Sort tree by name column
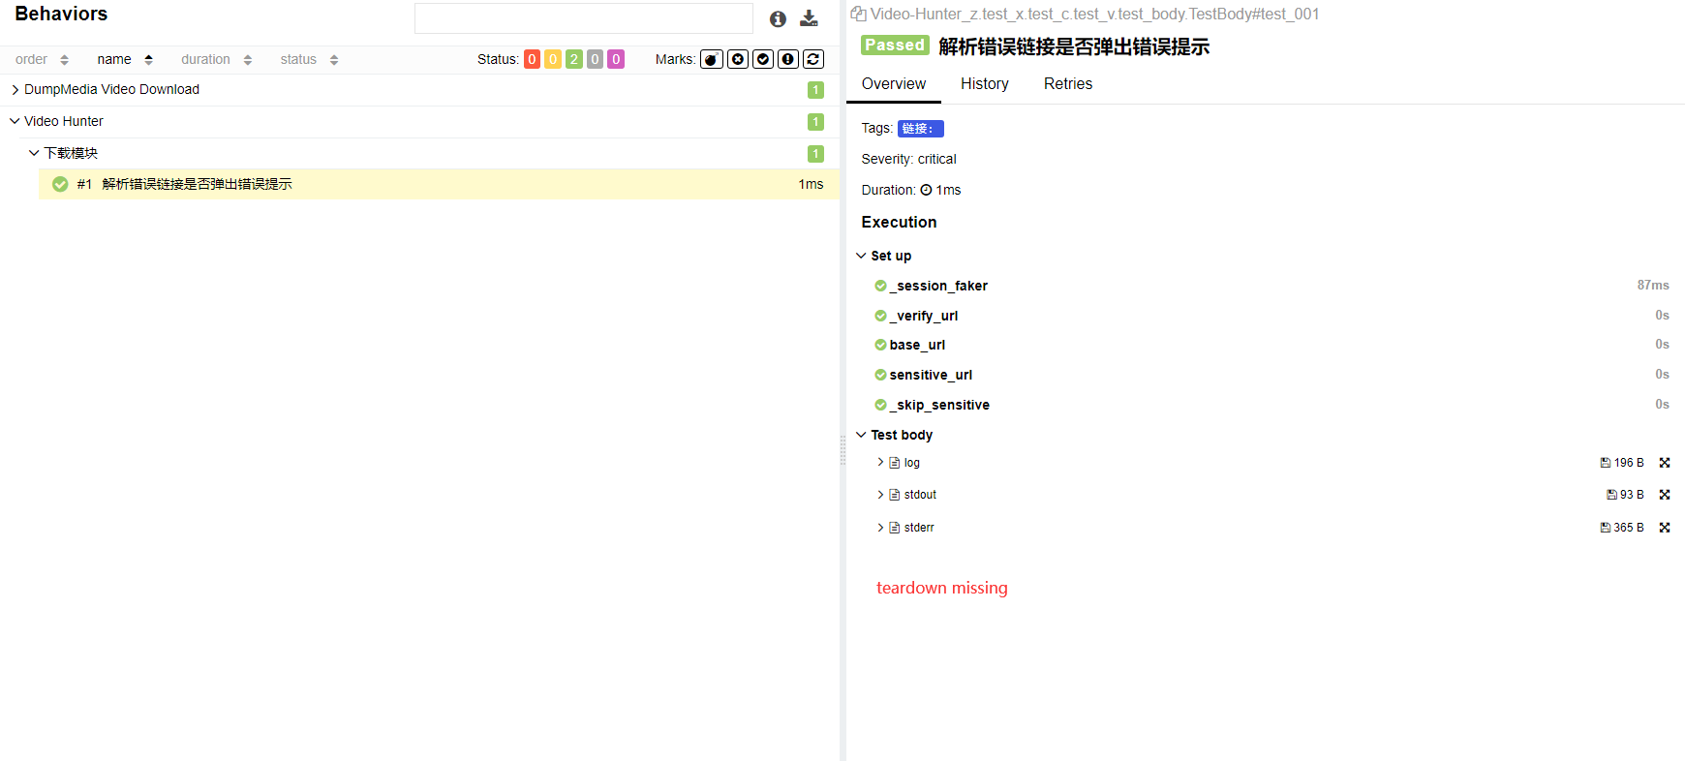The height and width of the screenshot is (761, 1685). pyautogui.click(x=125, y=59)
